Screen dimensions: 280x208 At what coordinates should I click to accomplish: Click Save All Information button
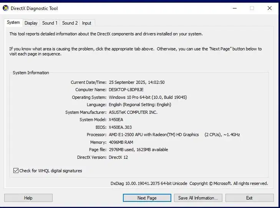[198, 198]
